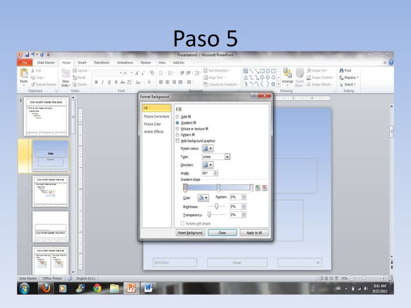Click the Brightness slider handle
The width and height of the screenshot is (411, 308).
click(x=216, y=206)
